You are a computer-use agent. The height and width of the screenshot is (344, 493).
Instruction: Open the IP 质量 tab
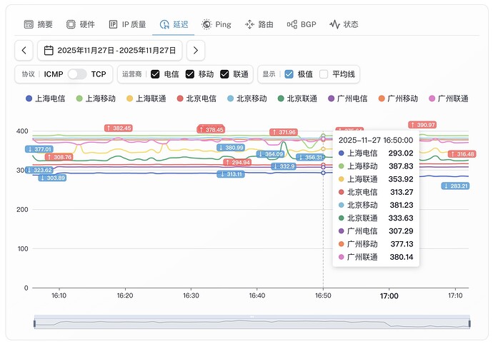click(127, 24)
